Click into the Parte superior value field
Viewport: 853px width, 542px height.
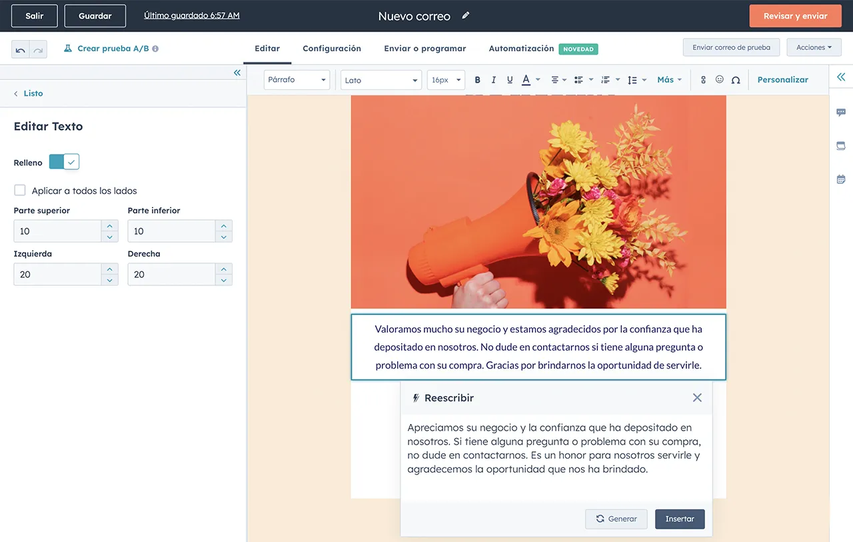point(57,231)
